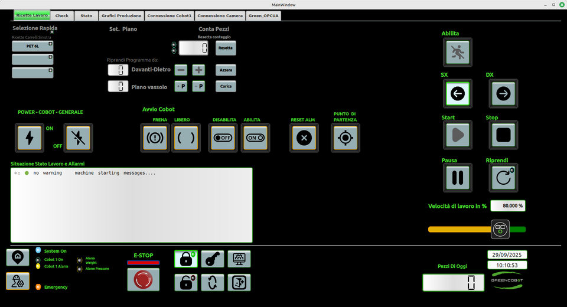Click the Conta Pezzi counter display
This screenshot has height=307, width=567.
(x=194, y=48)
